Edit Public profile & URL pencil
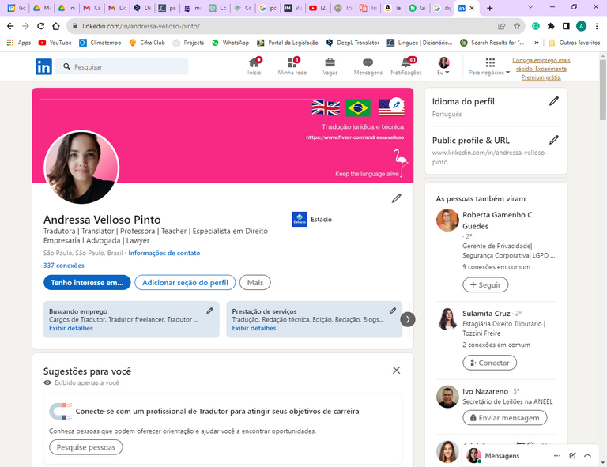This screenshot has height=467, width=607. (554, 140)
